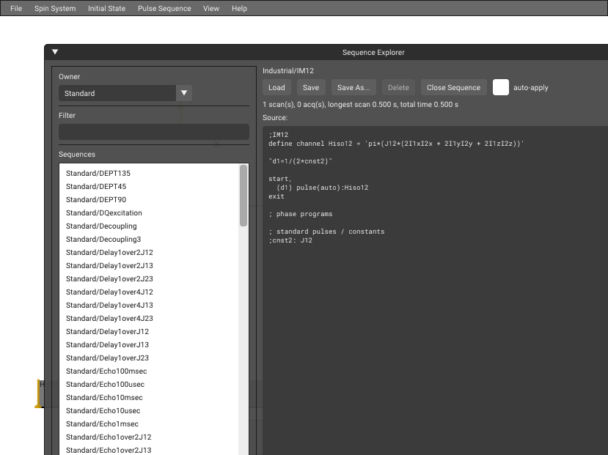Screen dimensions: 608x455
Task: Click the Sequences list scrollbar thumb
Action: 243,196
